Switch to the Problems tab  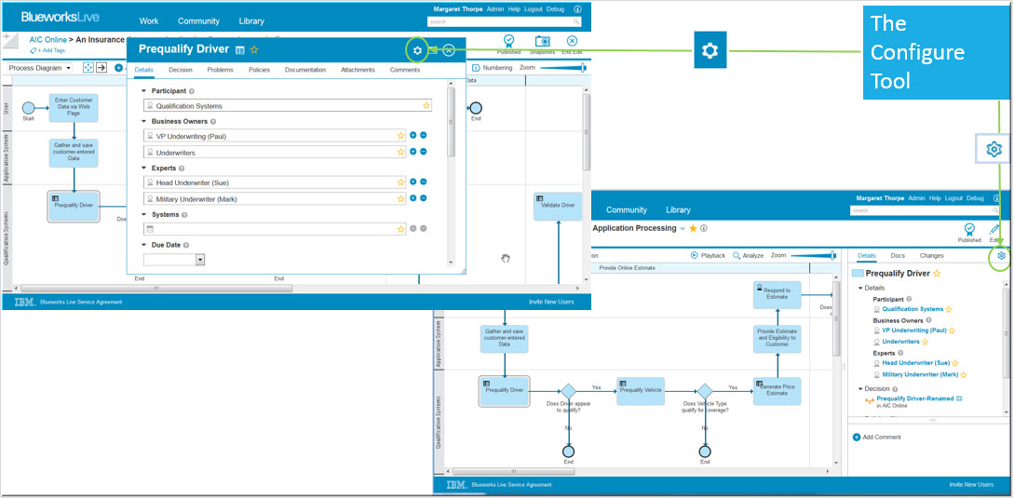click(220, 70)
